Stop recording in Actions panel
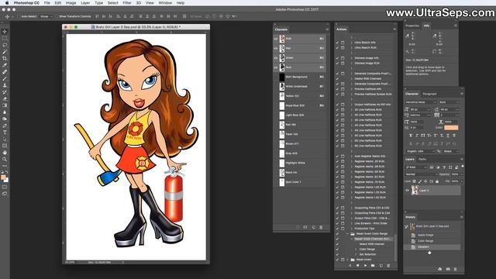This screenshot has width=496, height=279. pos(350,266)
